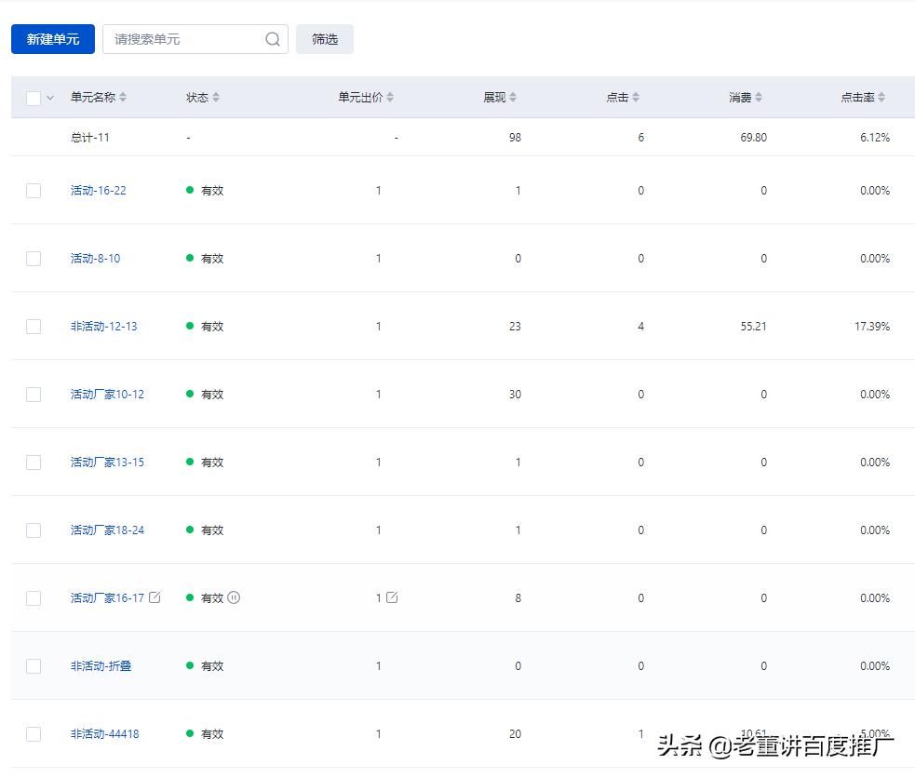Image resolution: width=915 pixels, height=778 pixels.
Task: Open the 筛选 filter panel
Action: [x=324, y=39]
